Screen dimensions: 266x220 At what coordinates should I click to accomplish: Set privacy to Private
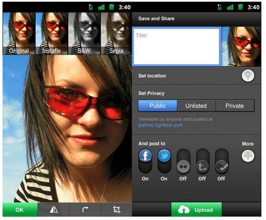pos(235,106)
